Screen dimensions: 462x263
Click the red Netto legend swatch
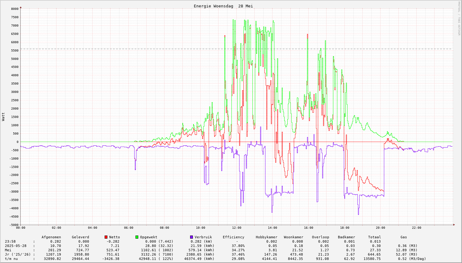(x=106, y=237)
